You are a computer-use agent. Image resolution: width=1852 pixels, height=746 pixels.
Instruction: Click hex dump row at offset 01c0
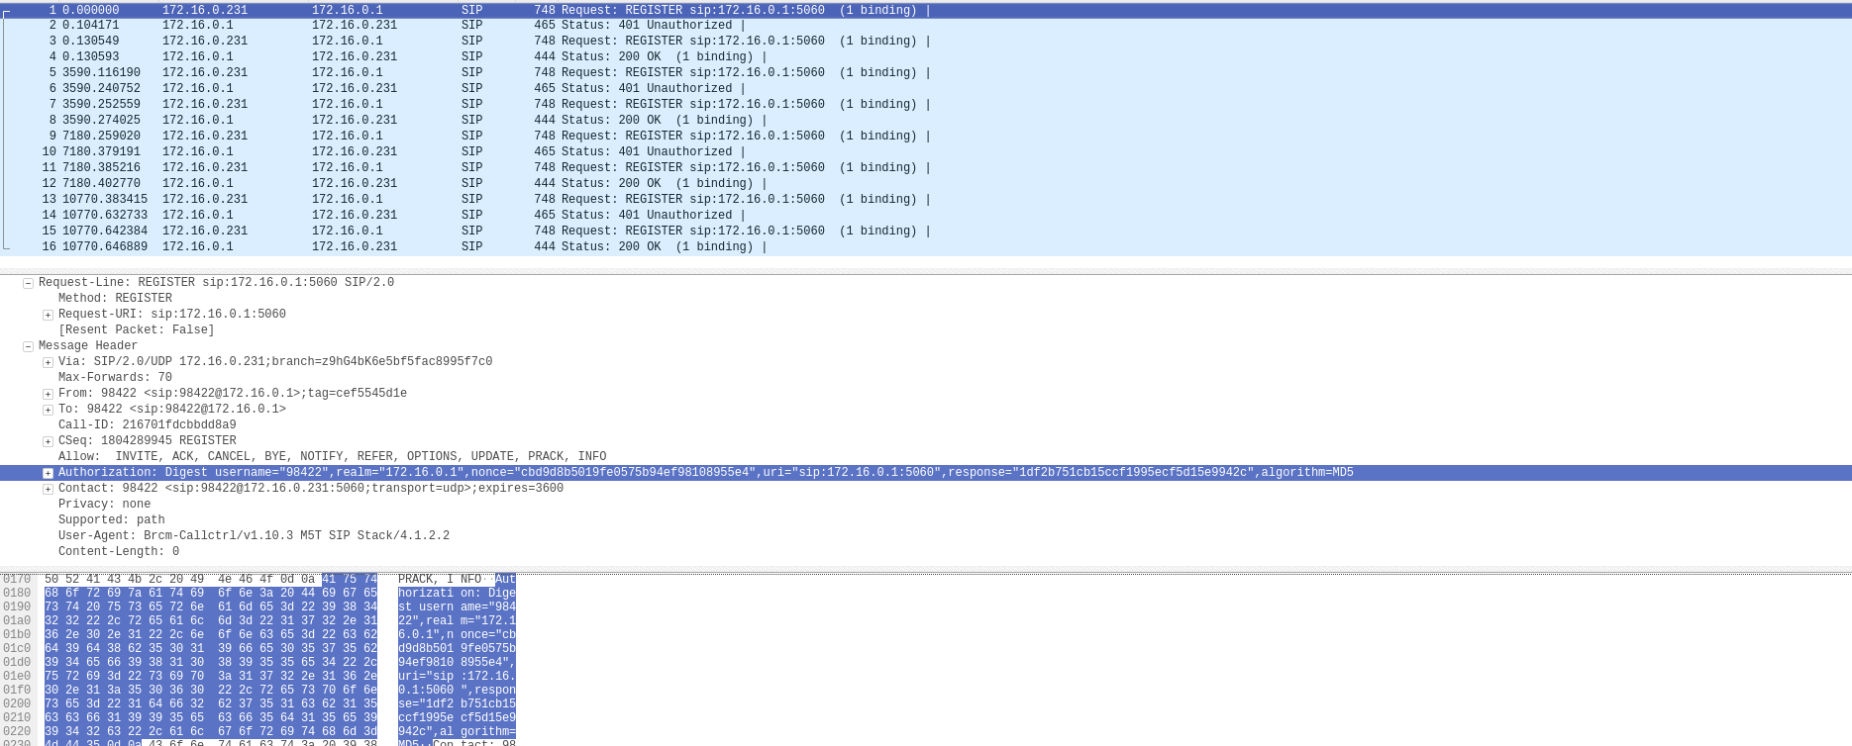[258, 649]
